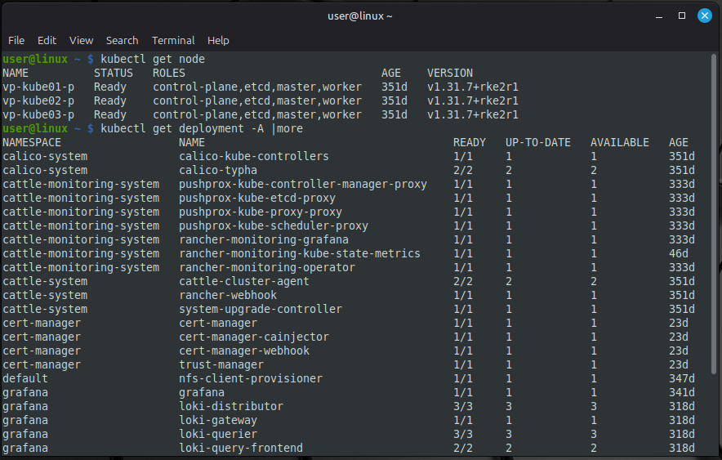Viewport: 722px width, 460px height.
Task: Click the 46d age value
Action: pos(678,253)
